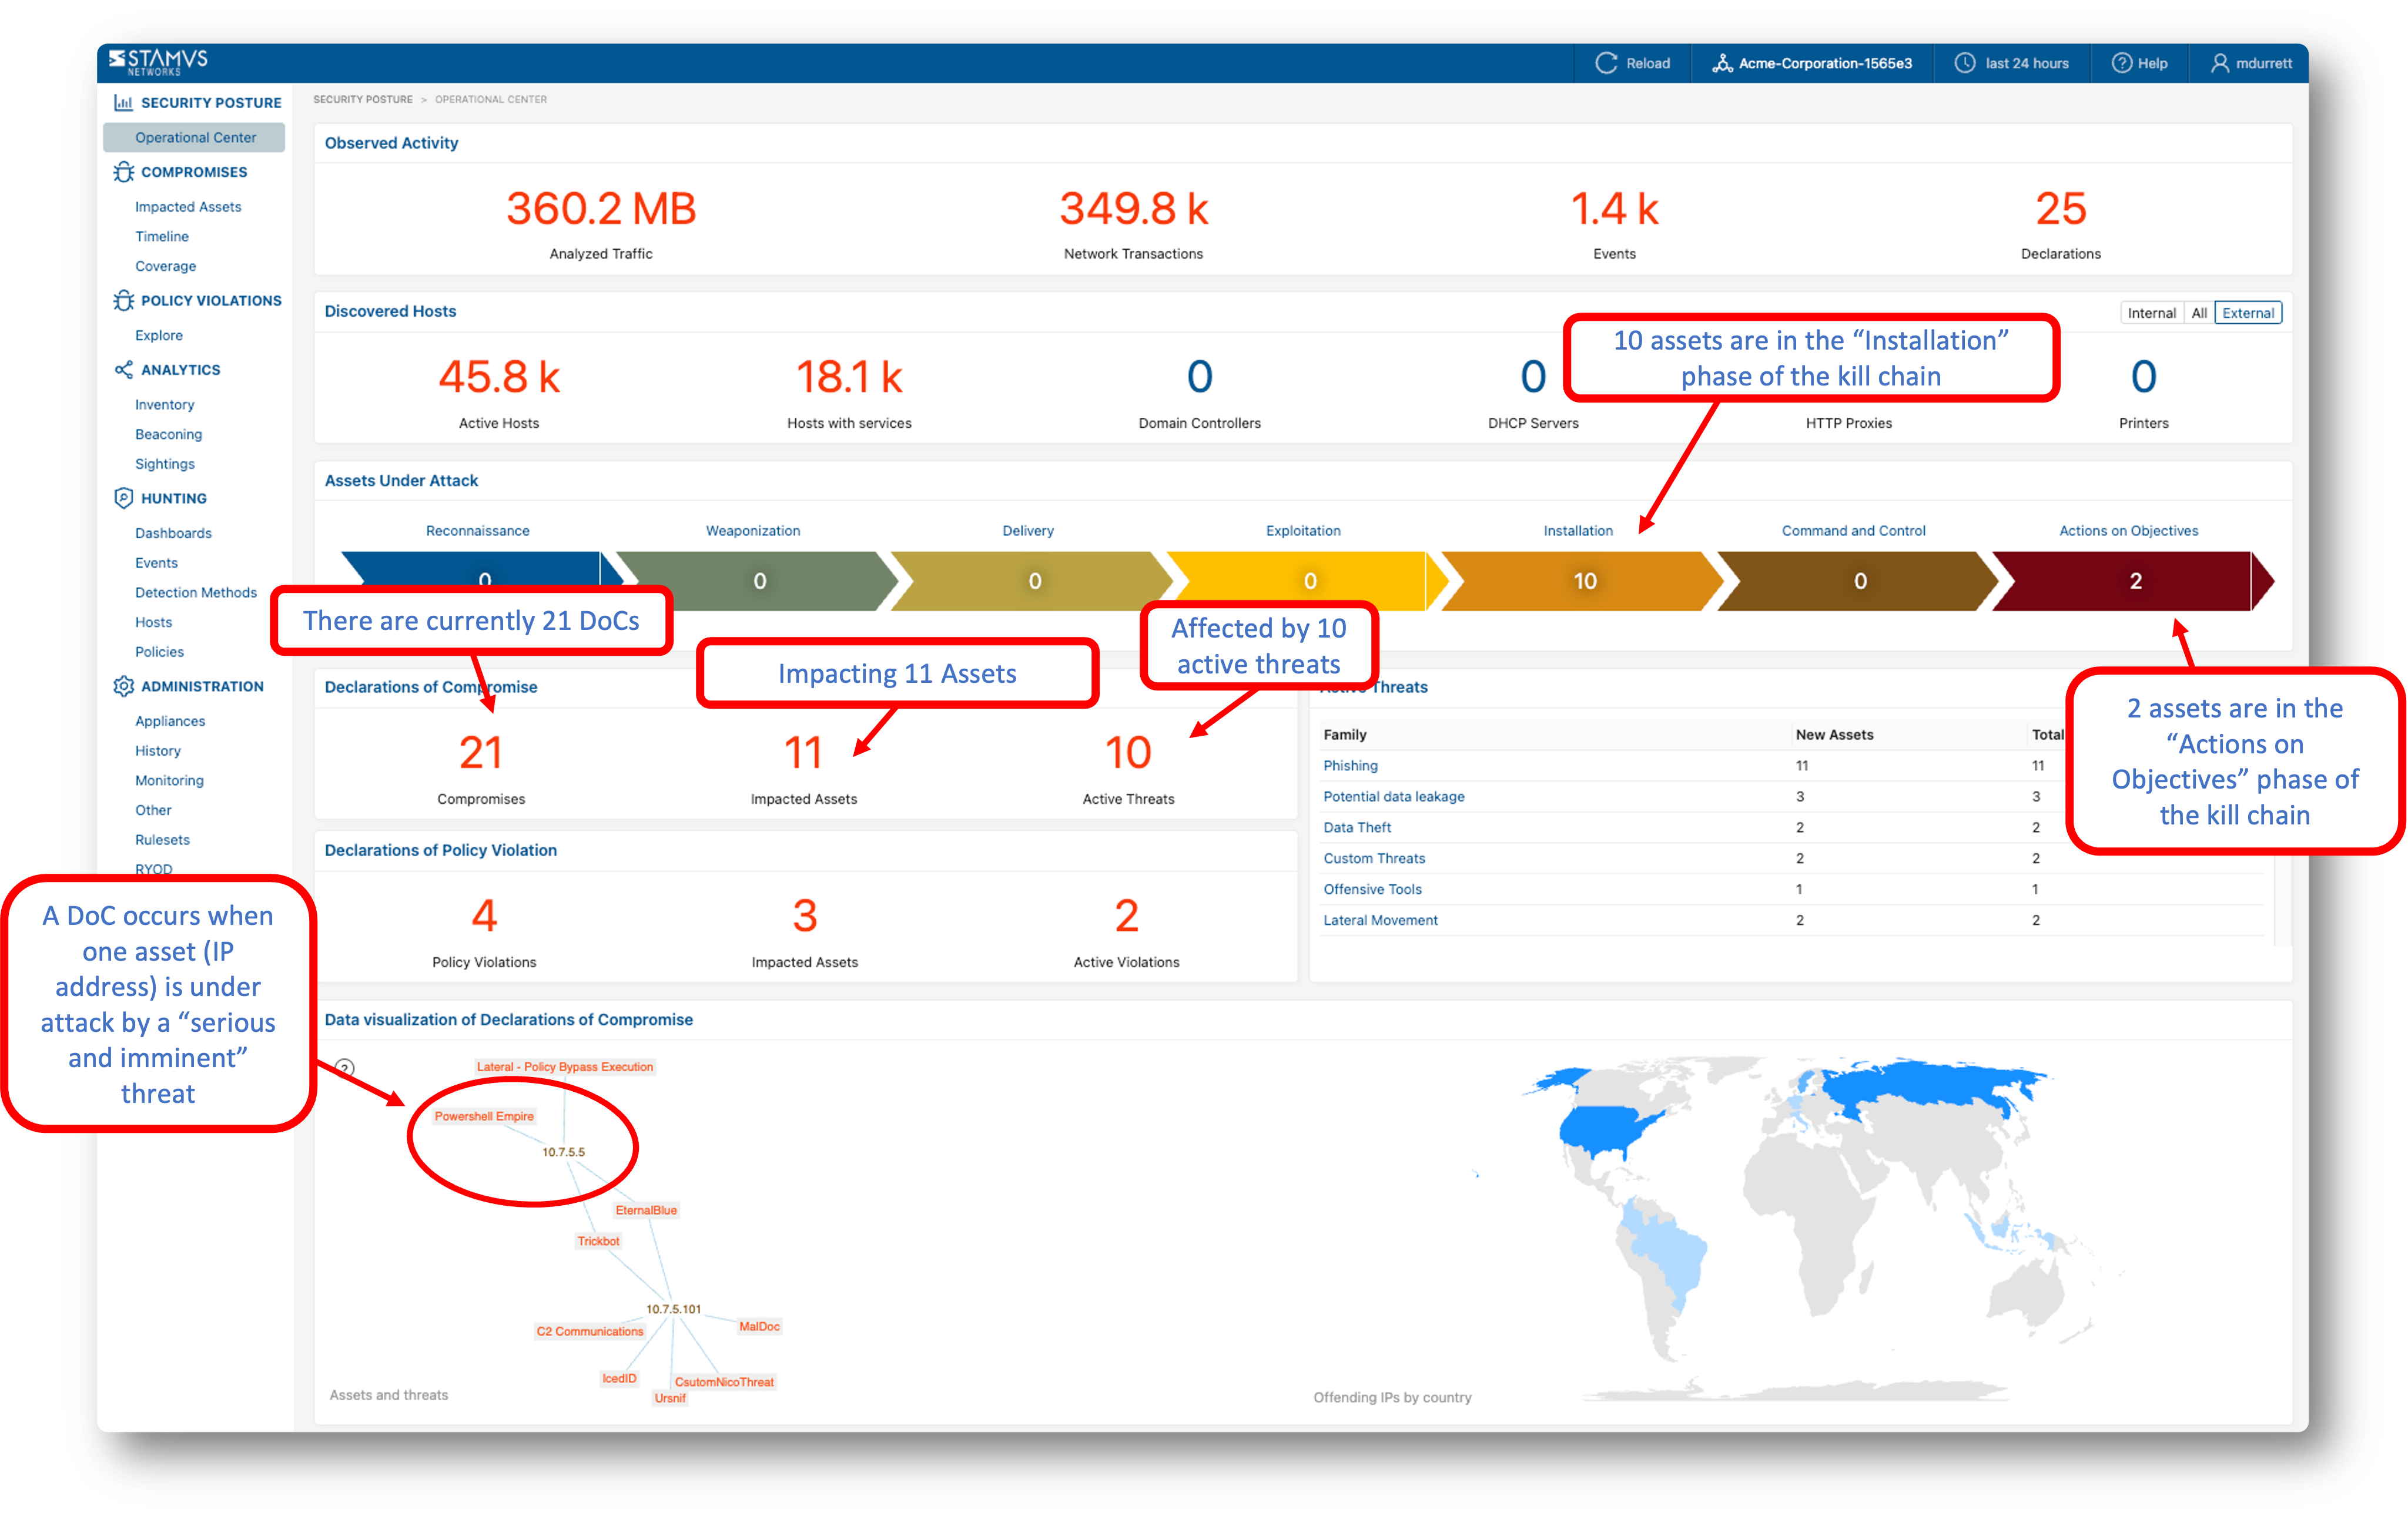The width and height of the screenshot is (2408, 1516).
Task: Open the Phishing threat family link
Action: pyautogui.click(x=1350, y=766)
